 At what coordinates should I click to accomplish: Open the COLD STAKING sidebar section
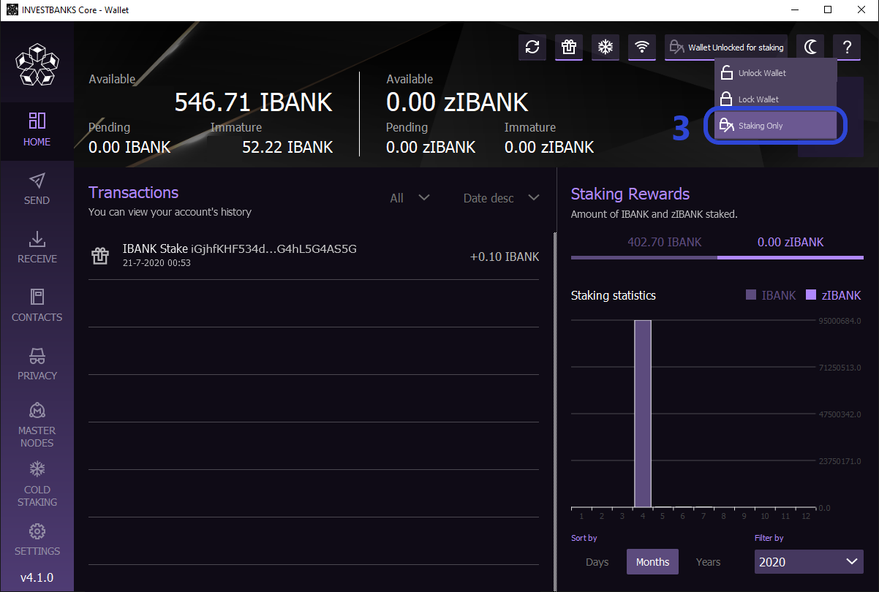point(37,483)
